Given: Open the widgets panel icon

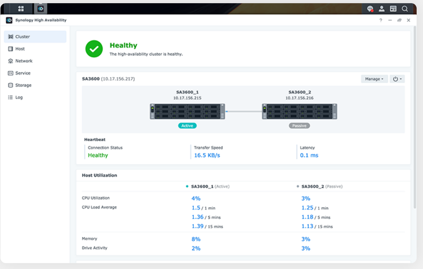Looking at the screenshot, I should point(393,9).
